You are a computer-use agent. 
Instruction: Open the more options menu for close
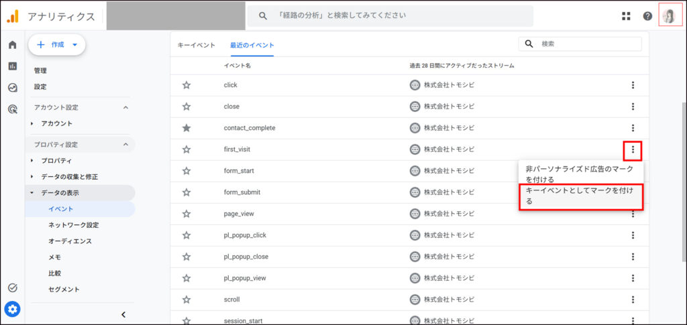point(633,107)
